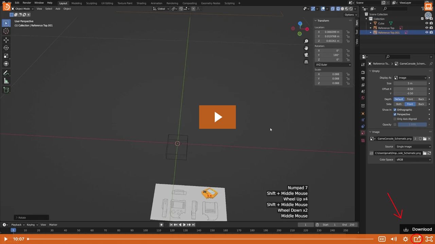The image size is (435, 244).
Task: Open the Render menu
Action: tap(27, 3)
